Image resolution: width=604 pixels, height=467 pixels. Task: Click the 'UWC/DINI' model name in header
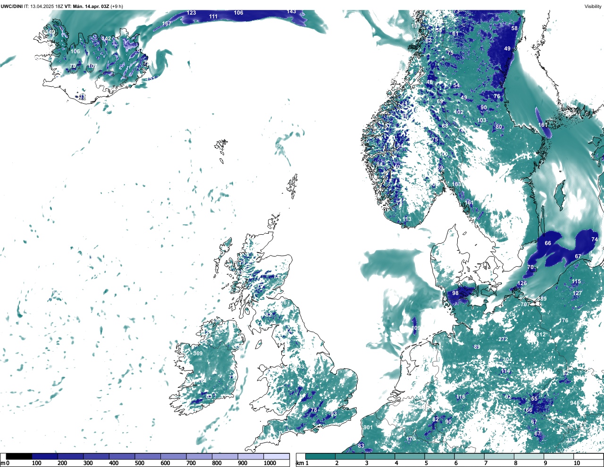[x=12, y=6]
